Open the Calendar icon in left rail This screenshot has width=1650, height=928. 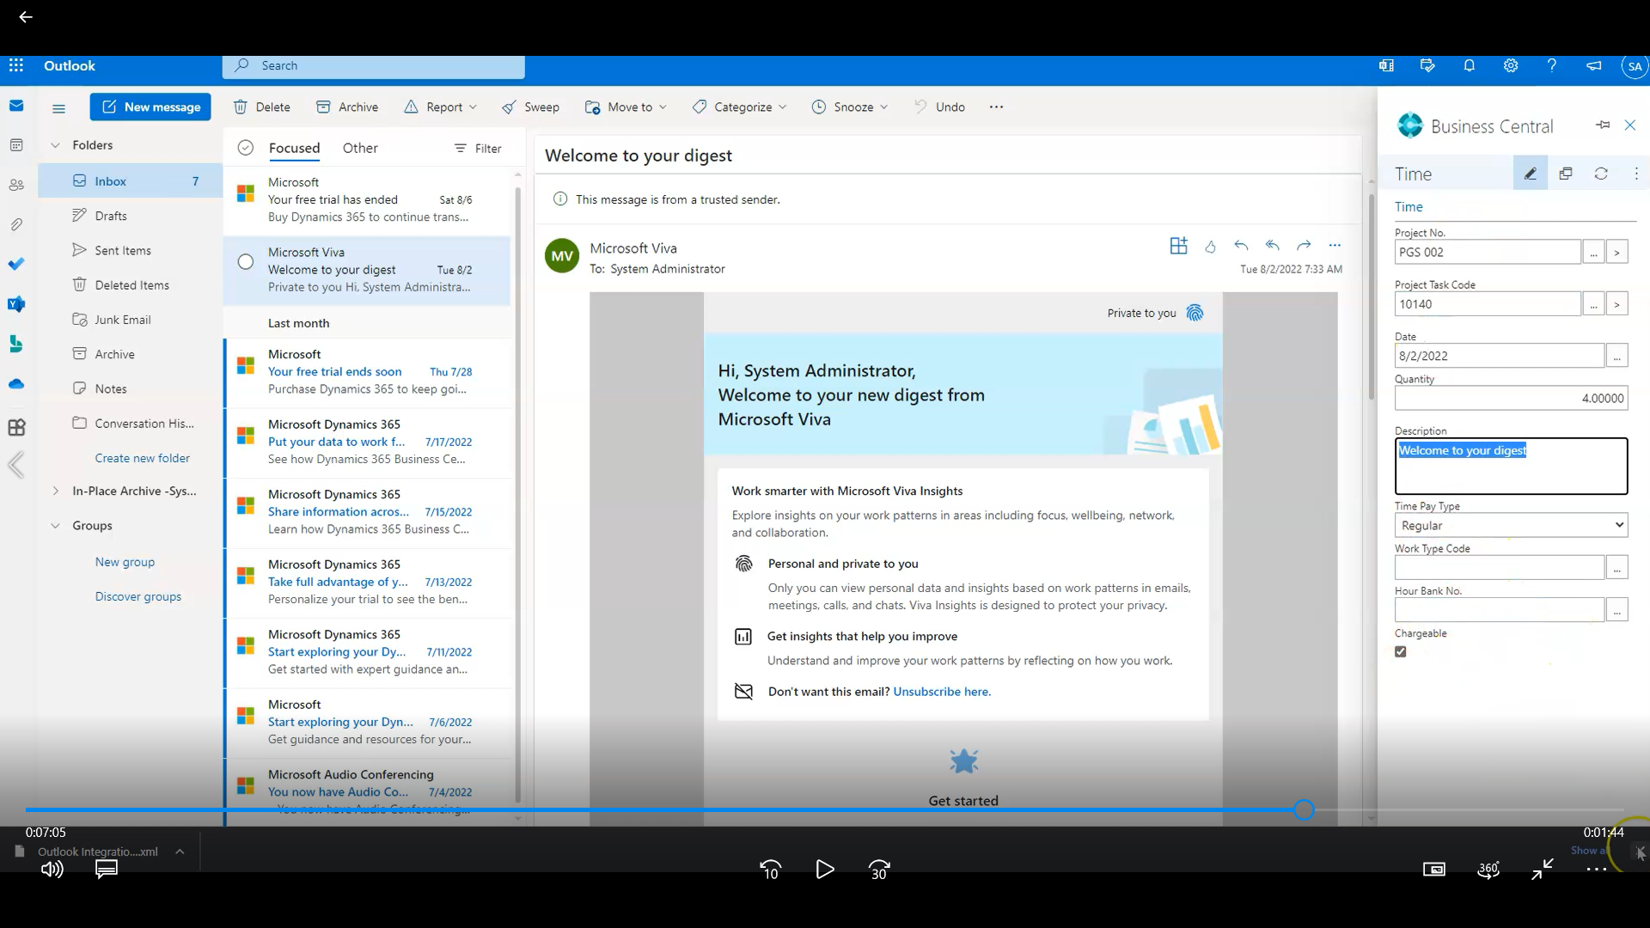(16, 145)
